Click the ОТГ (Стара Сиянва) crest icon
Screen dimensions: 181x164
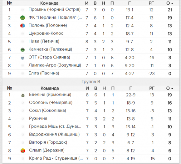tap(22, 58)
